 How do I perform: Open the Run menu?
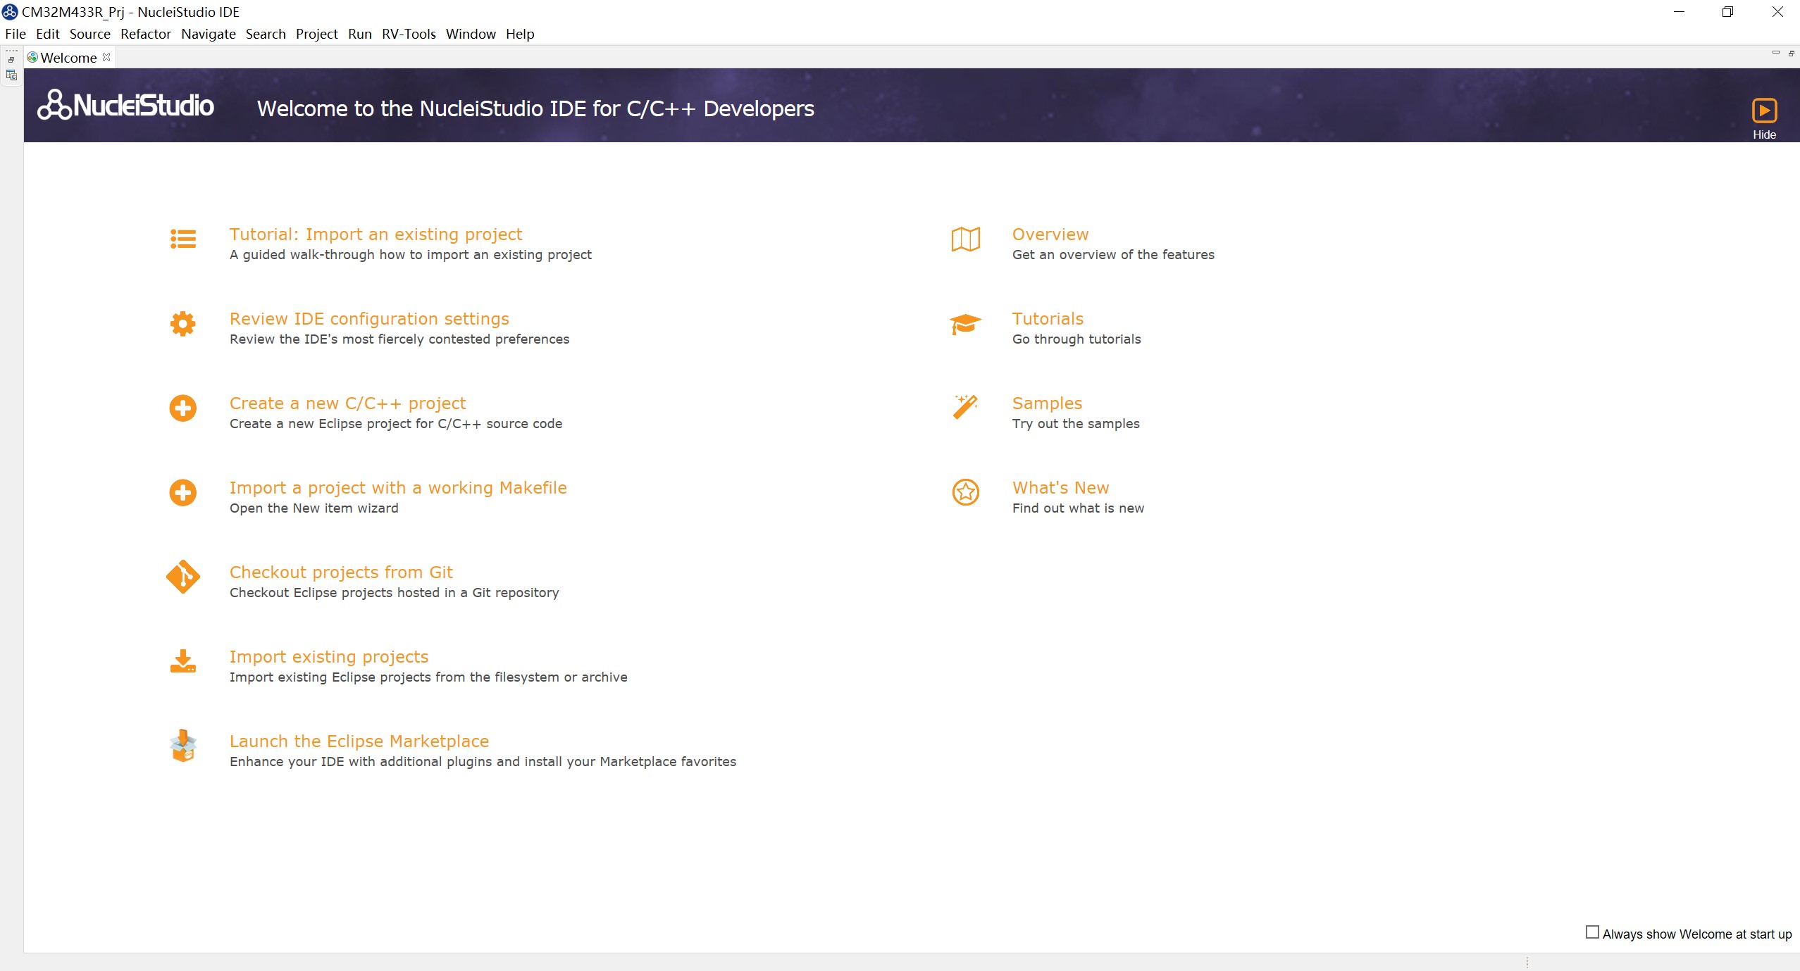pyautogui.click(x=360, y=34)
